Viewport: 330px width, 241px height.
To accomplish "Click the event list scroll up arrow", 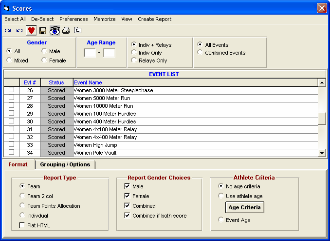I will pos(322,82).
